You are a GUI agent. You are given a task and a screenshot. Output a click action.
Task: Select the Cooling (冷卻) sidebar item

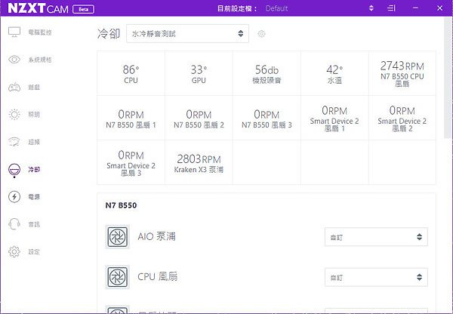coord(25,170)
